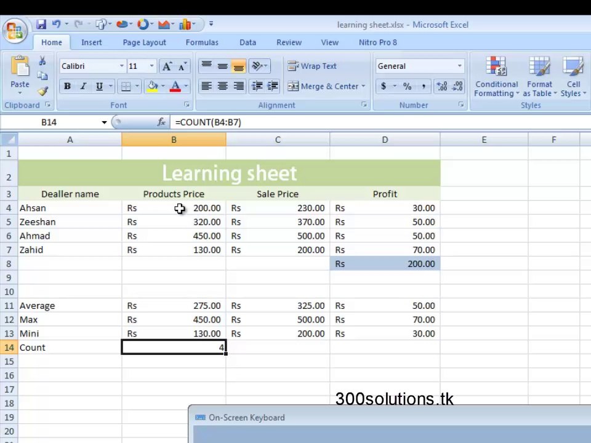The width and height of the screenshot is (591, 443).
Task: Toggle Bottom Align vertical alignment
Action: tap(239, 66)
